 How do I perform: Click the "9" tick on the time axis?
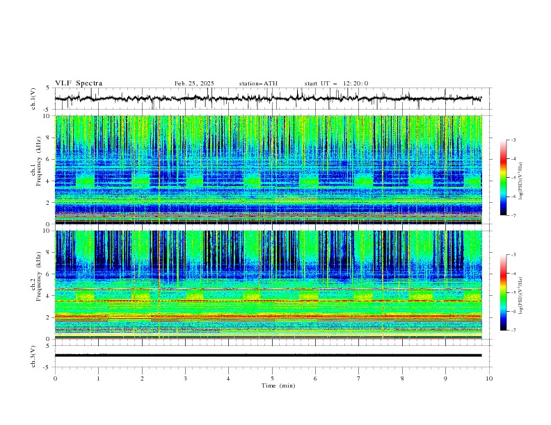pos(445,378)
